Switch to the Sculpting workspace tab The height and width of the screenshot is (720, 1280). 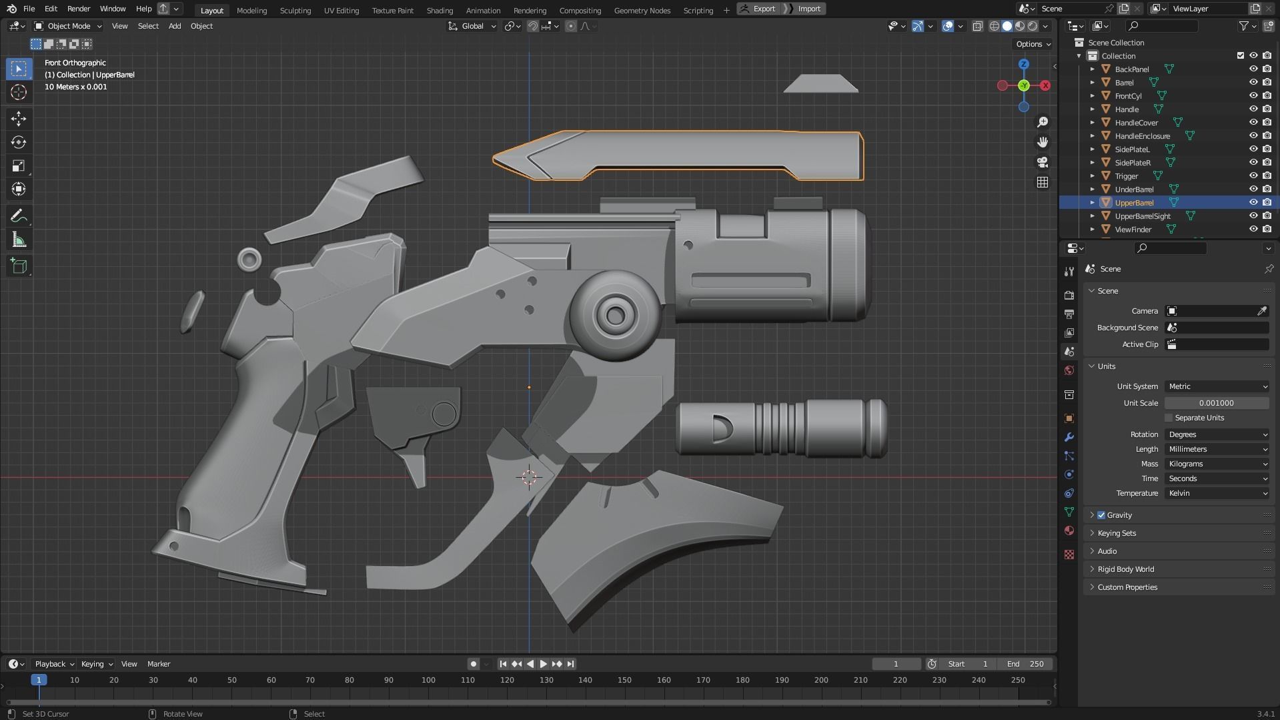(295, 10)
